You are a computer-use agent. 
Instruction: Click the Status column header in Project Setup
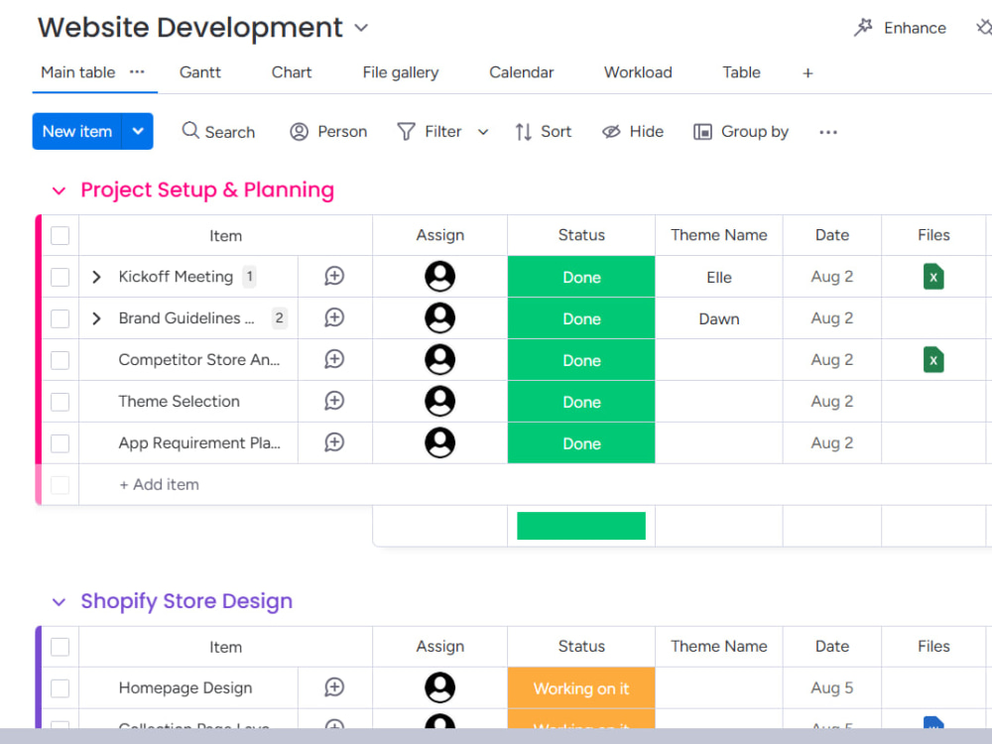pyautogui.click(x=580, y=235)
